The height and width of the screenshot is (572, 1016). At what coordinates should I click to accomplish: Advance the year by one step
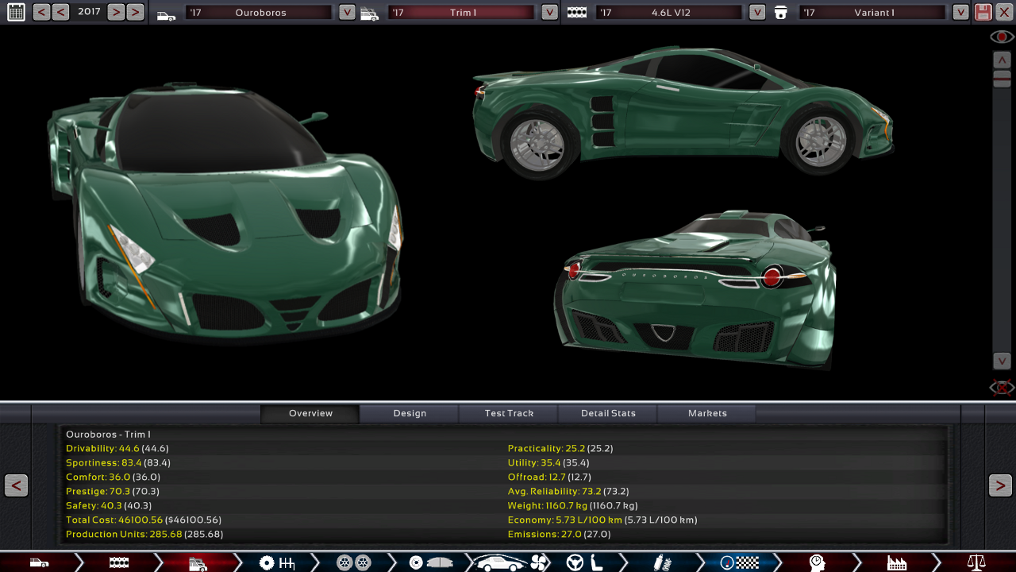click(x=116, y=12)
